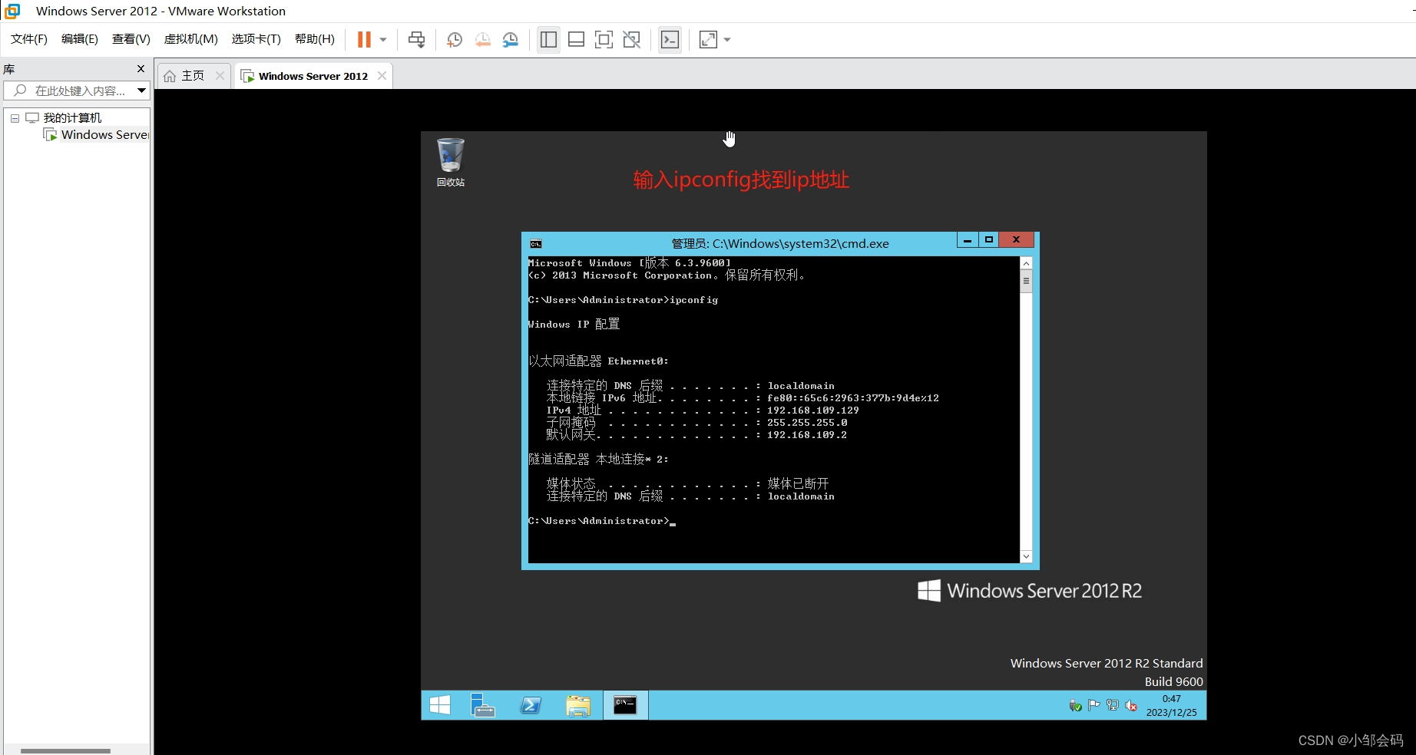Open stretch display dropdown arrow
The image size is (1416, 755).
point(727,40)
